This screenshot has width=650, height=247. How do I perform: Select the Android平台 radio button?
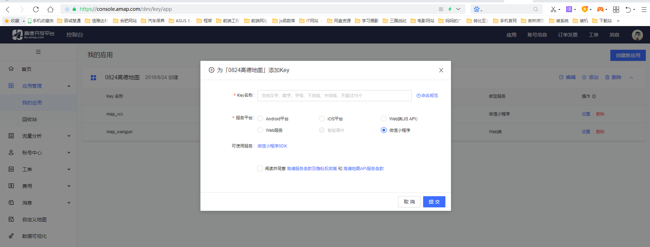(260, 119)
